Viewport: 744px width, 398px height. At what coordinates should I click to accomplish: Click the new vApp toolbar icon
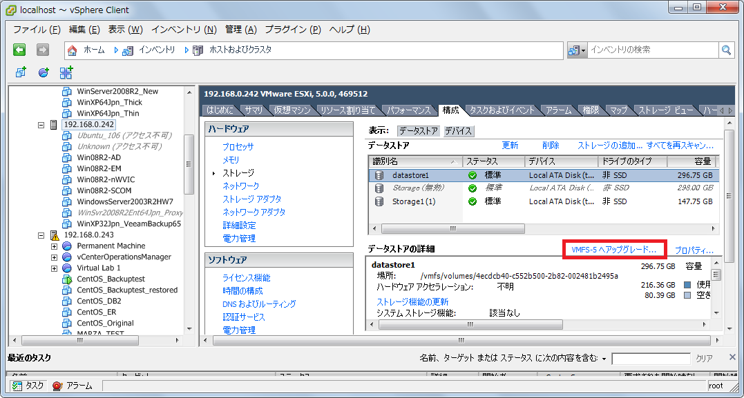[x=66, y=72]
